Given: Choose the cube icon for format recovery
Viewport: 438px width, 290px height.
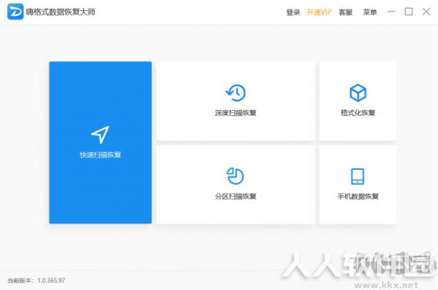Looking at the screenshot, I should [358, 93].
